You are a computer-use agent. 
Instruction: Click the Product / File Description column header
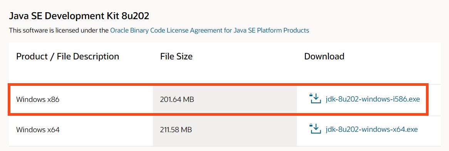click(x=67, y=56)
